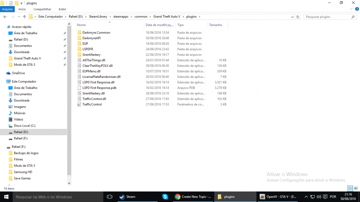Switch to details view layout
This screenshot has width=360, height=202.
350,188
